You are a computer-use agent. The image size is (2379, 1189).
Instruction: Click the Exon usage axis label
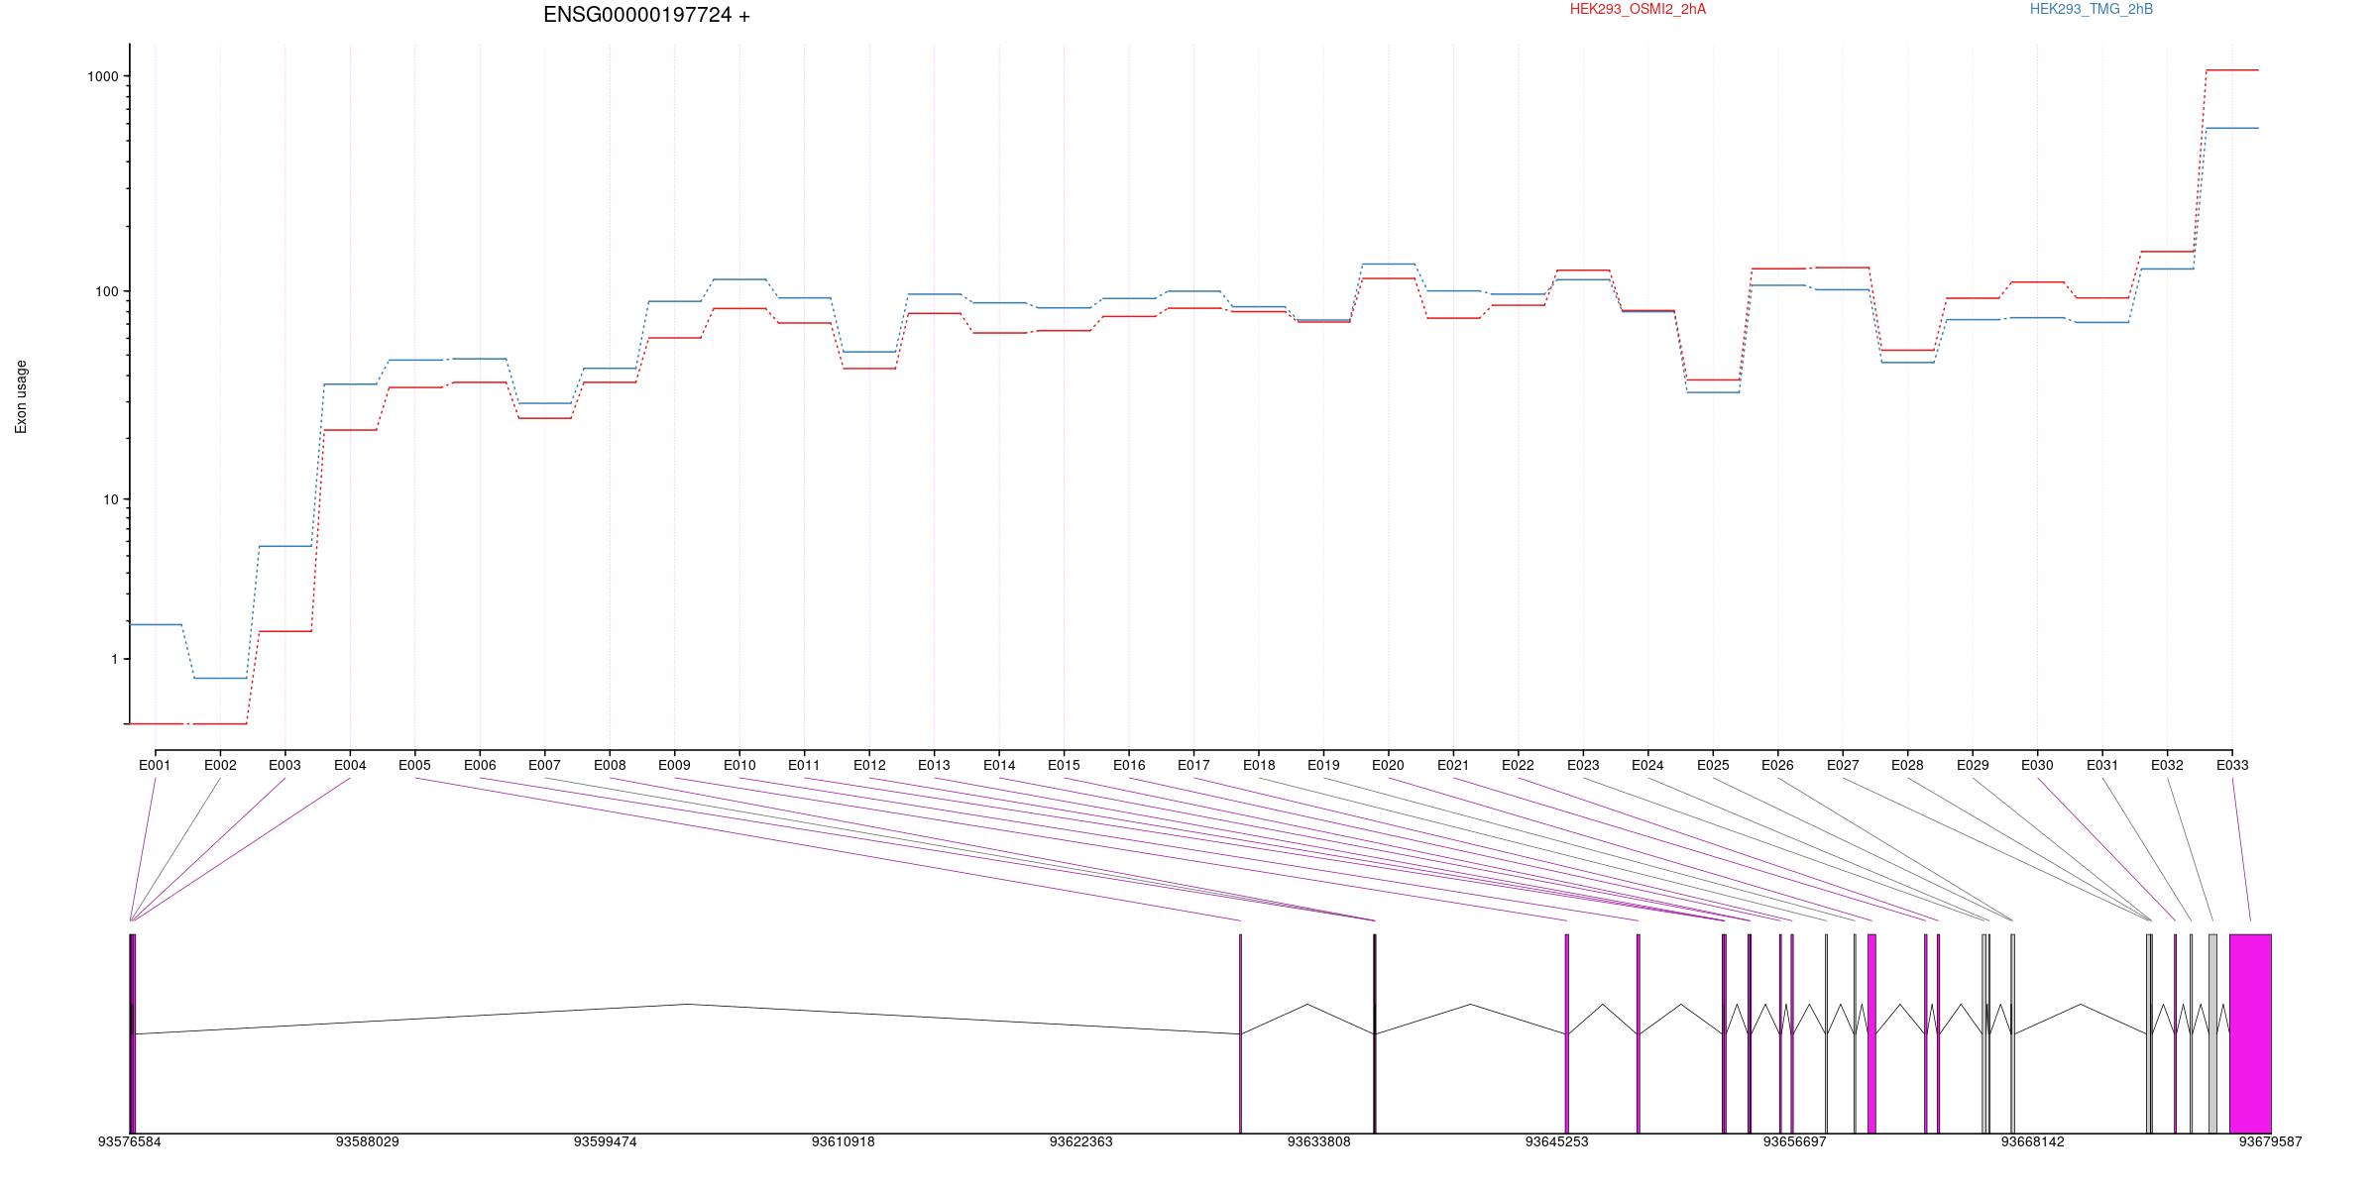[21, 396]
